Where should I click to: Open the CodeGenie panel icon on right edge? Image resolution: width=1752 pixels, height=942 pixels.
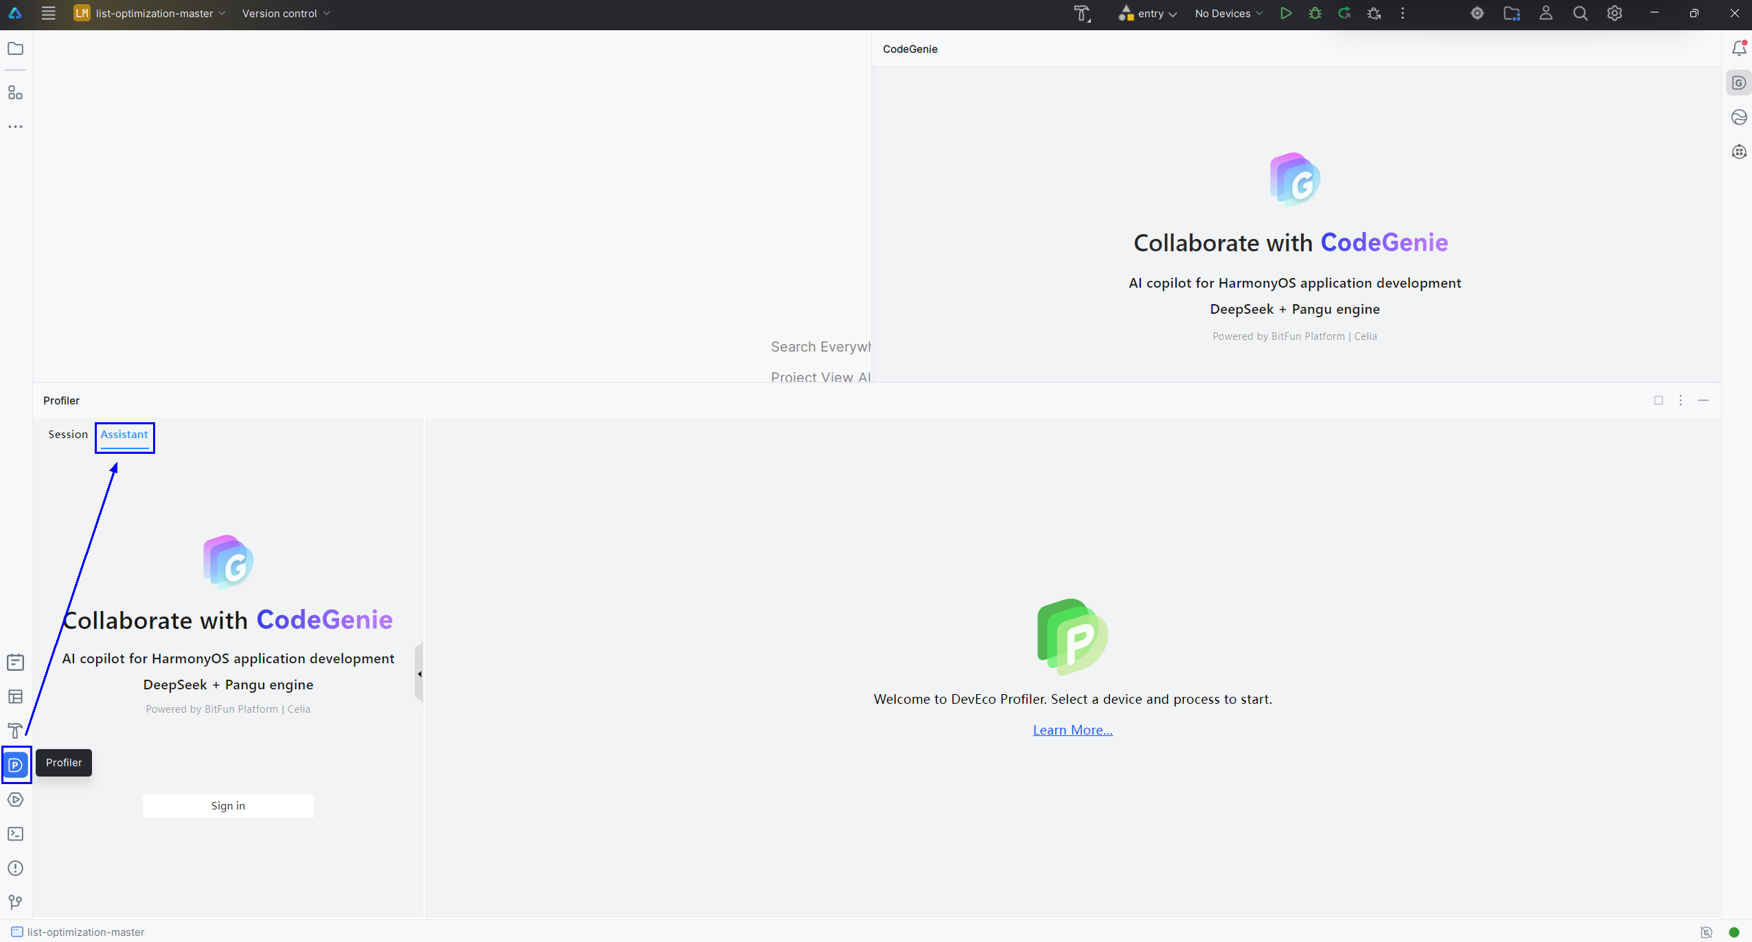point(1739,82)
